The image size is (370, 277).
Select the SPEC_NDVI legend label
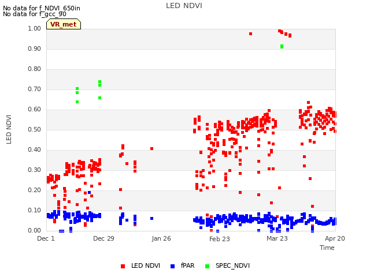click(x=232, y=265)
